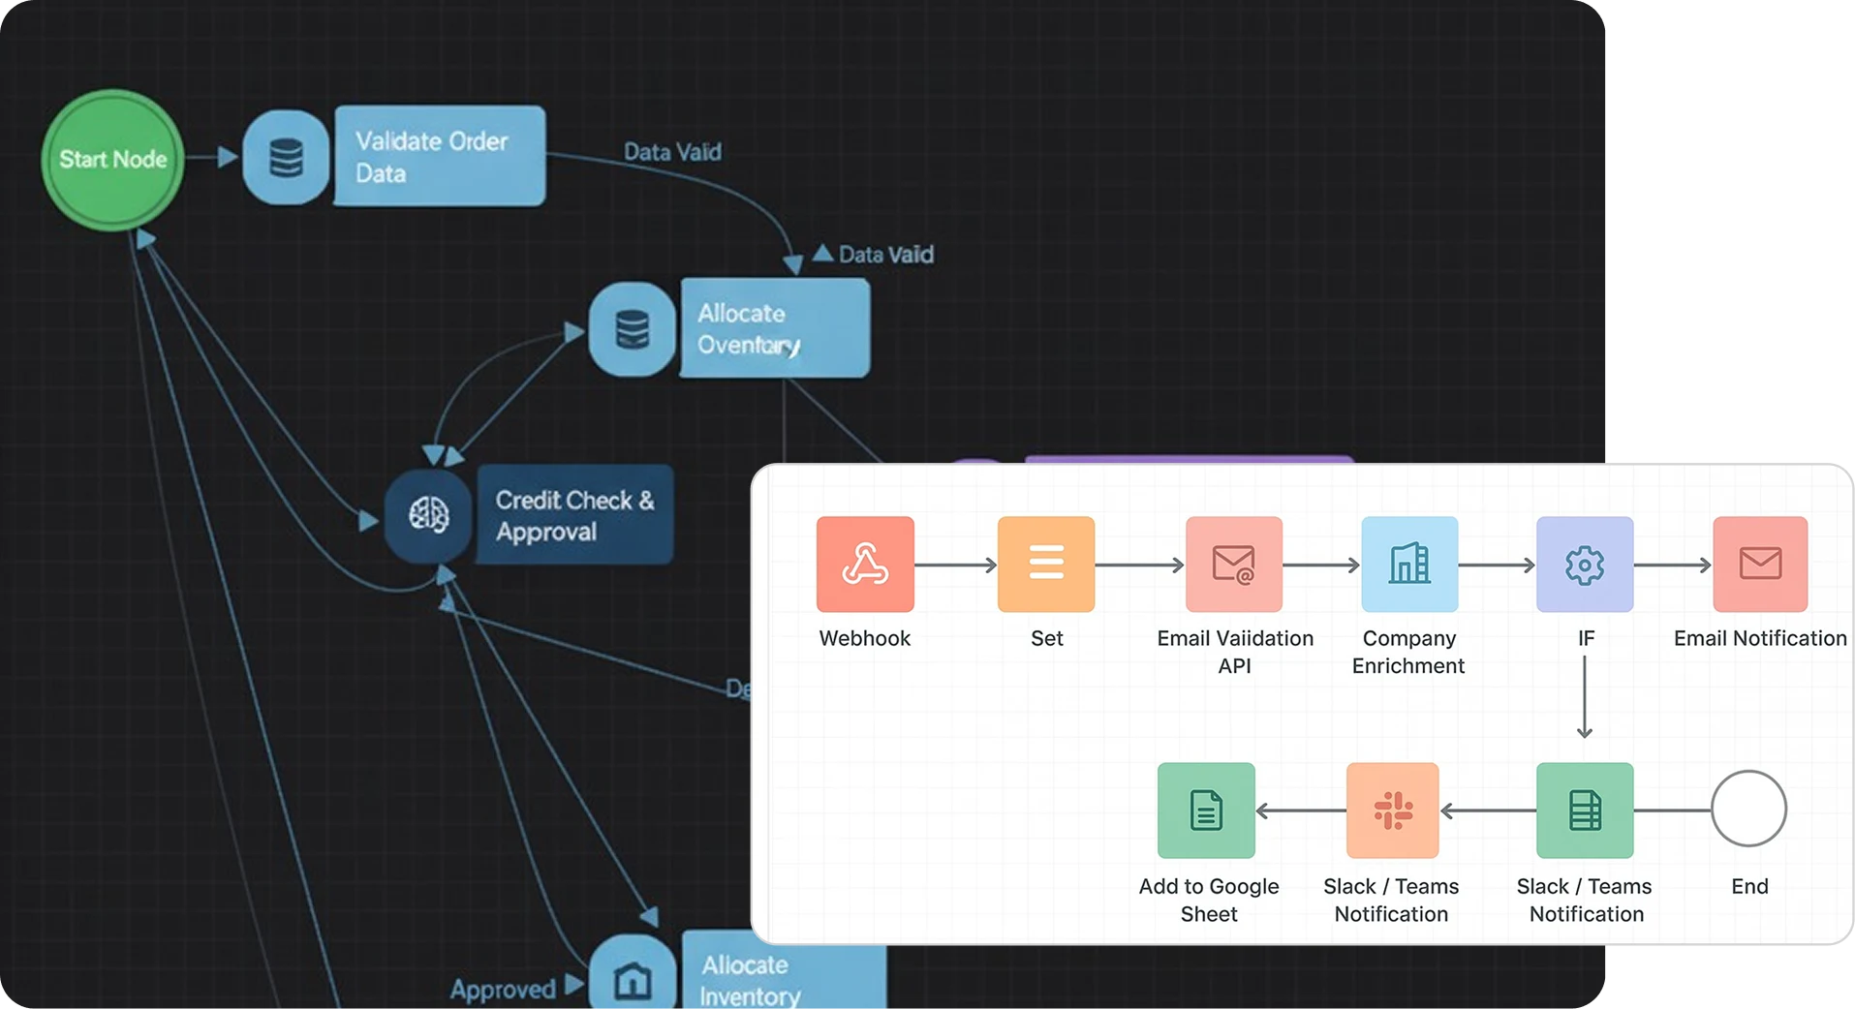Select the Add to Google Sheet node
Screen dimensions: 1855x1009
pos(1205,810)
